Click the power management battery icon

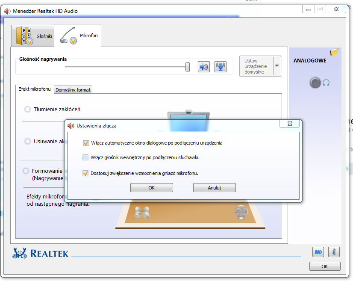click(x=318, y=252)
